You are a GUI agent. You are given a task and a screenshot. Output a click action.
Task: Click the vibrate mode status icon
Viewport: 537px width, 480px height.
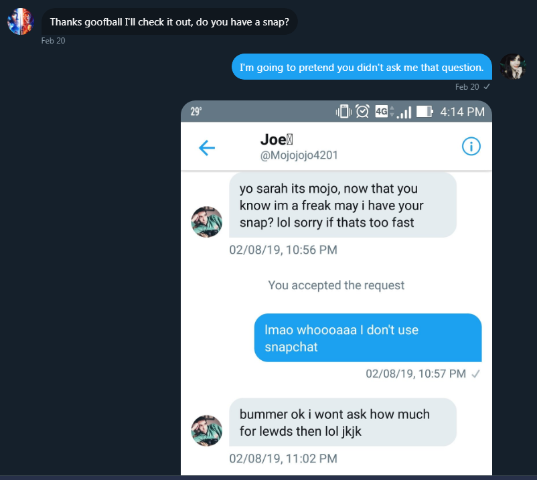344,111
